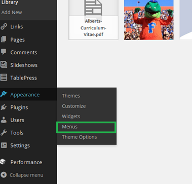
Task: Click the Comments speech bubble icon
Action: [4, 52]
